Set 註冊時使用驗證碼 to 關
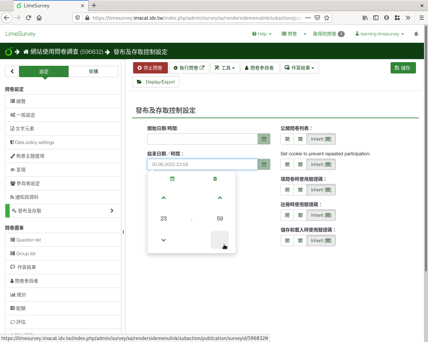This screenshot has width=428, height=342. 300,215
